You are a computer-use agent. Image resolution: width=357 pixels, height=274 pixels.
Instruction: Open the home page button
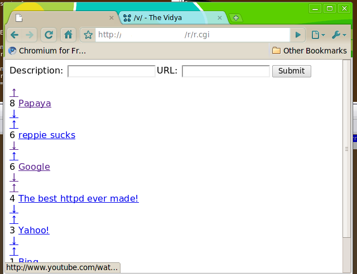[x=68, y=35]
